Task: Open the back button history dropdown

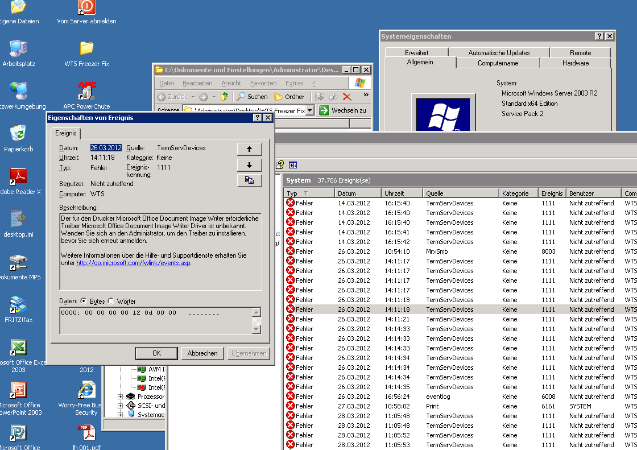Action: click(x=193, y=97)
